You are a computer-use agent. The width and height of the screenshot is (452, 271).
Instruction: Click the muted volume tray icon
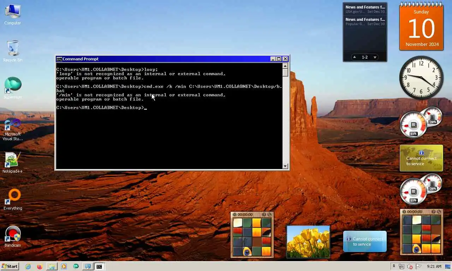(410, 266)
